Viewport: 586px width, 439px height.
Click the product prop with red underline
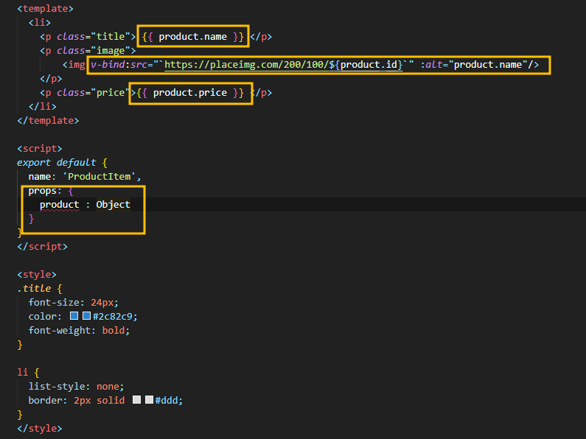coord(60,205)
